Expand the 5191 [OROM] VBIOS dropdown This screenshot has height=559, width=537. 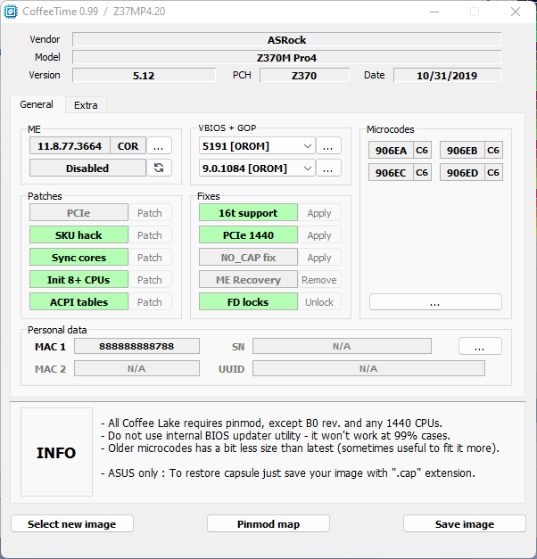pos(257,146)
